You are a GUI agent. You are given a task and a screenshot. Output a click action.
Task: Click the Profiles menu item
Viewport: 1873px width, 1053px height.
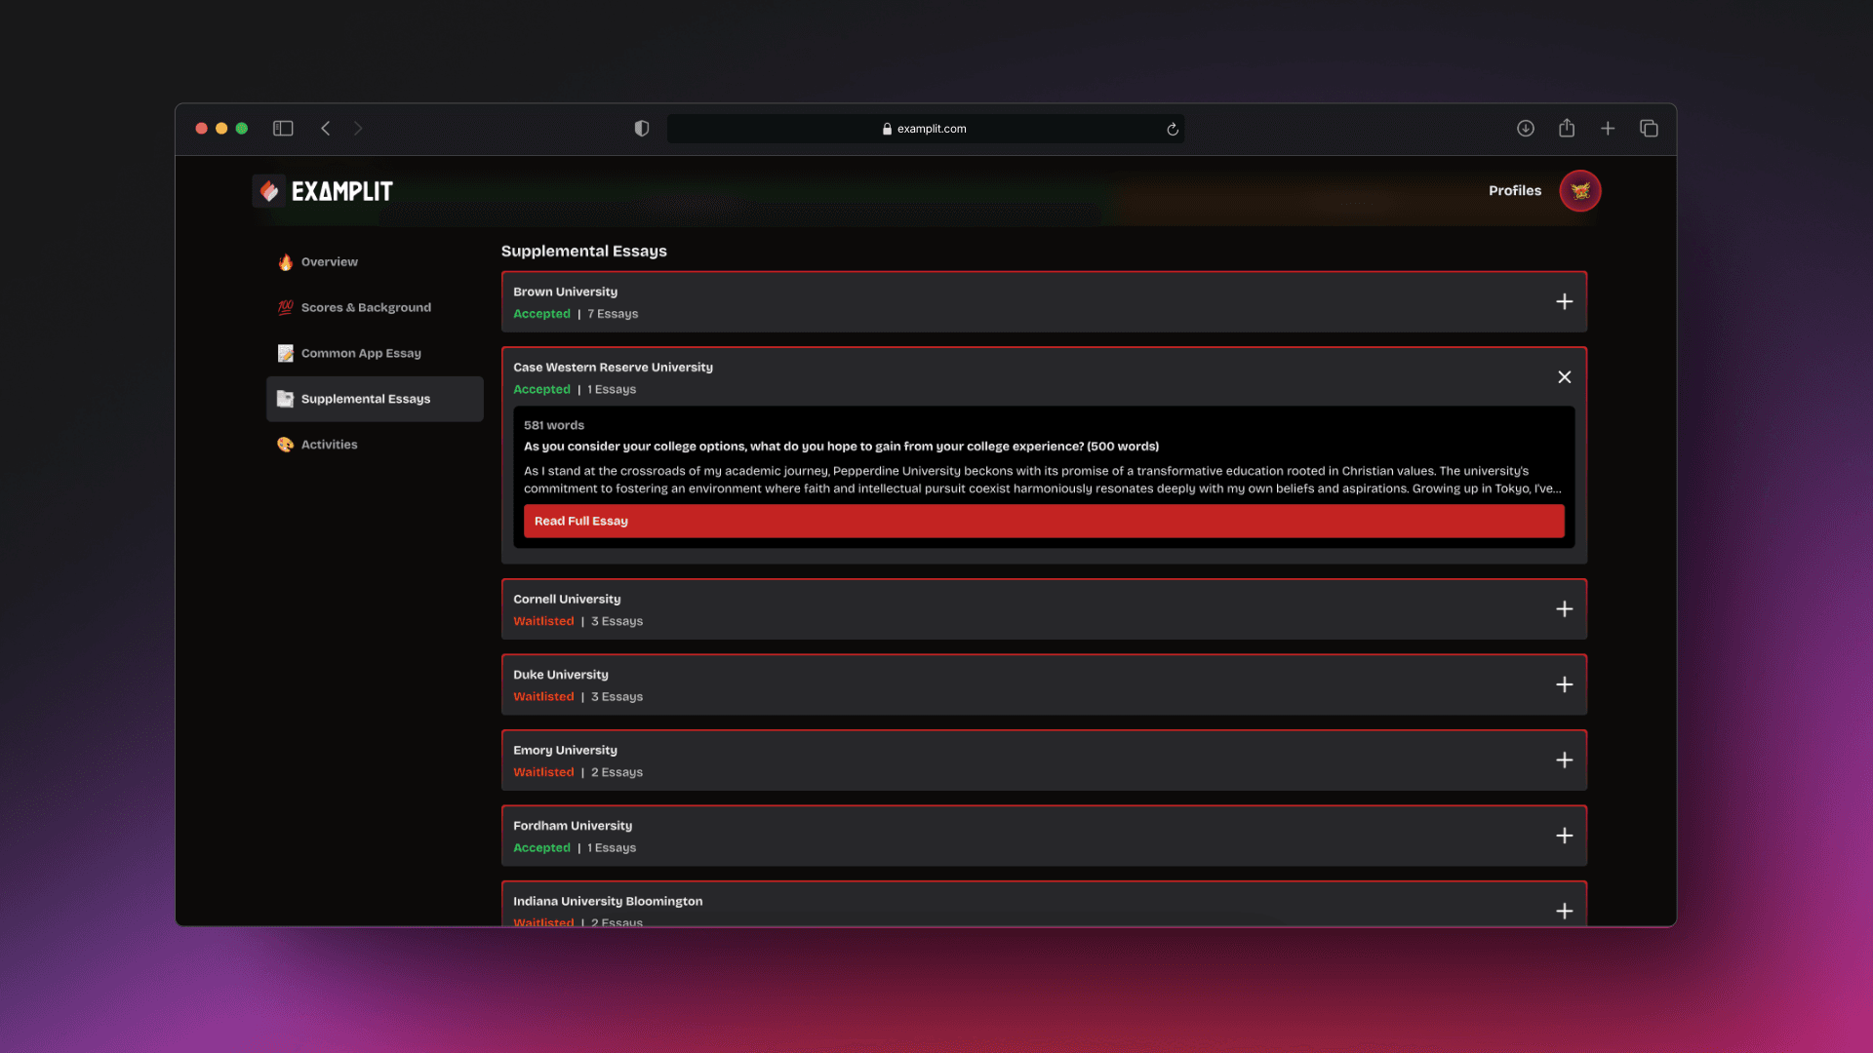tap(1514, 190)
